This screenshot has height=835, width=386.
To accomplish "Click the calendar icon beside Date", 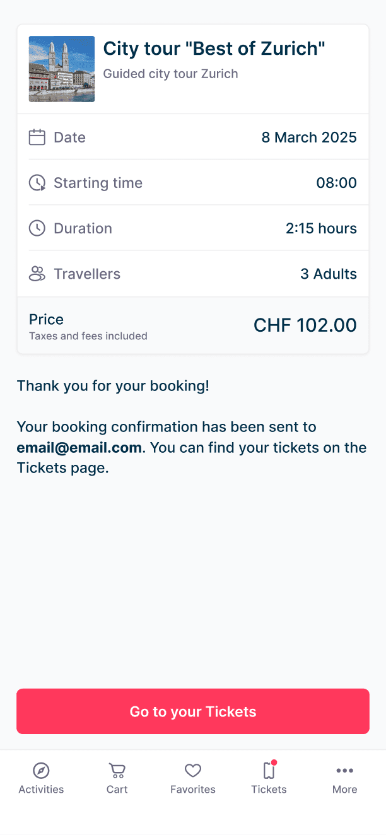I will point(37,137).
